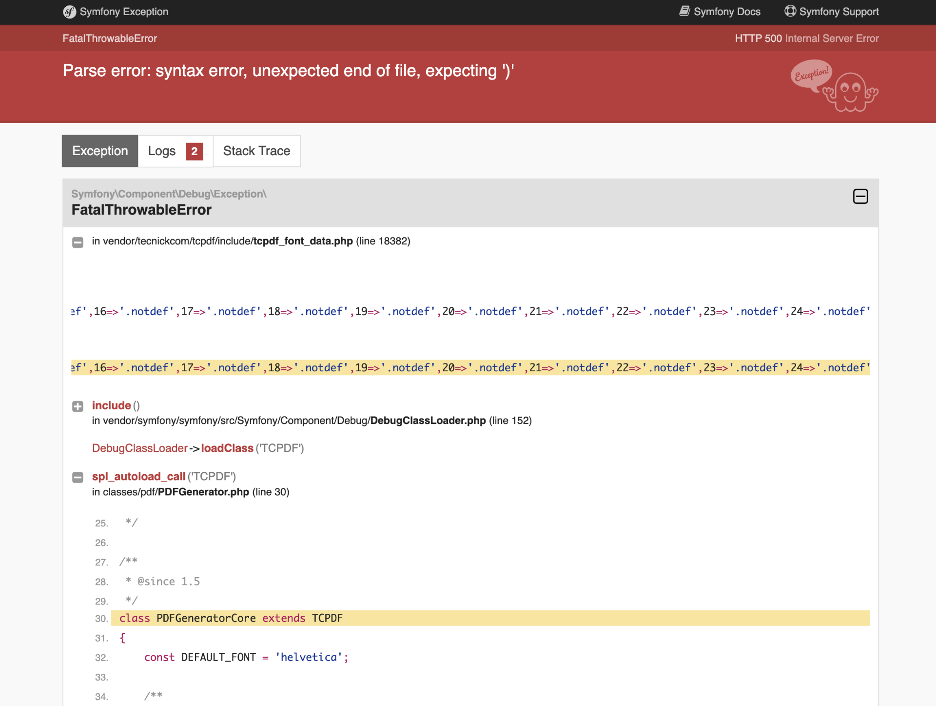Click the PDFGenerator.php file path
The image size is (936, 706).
pos(203,492)
